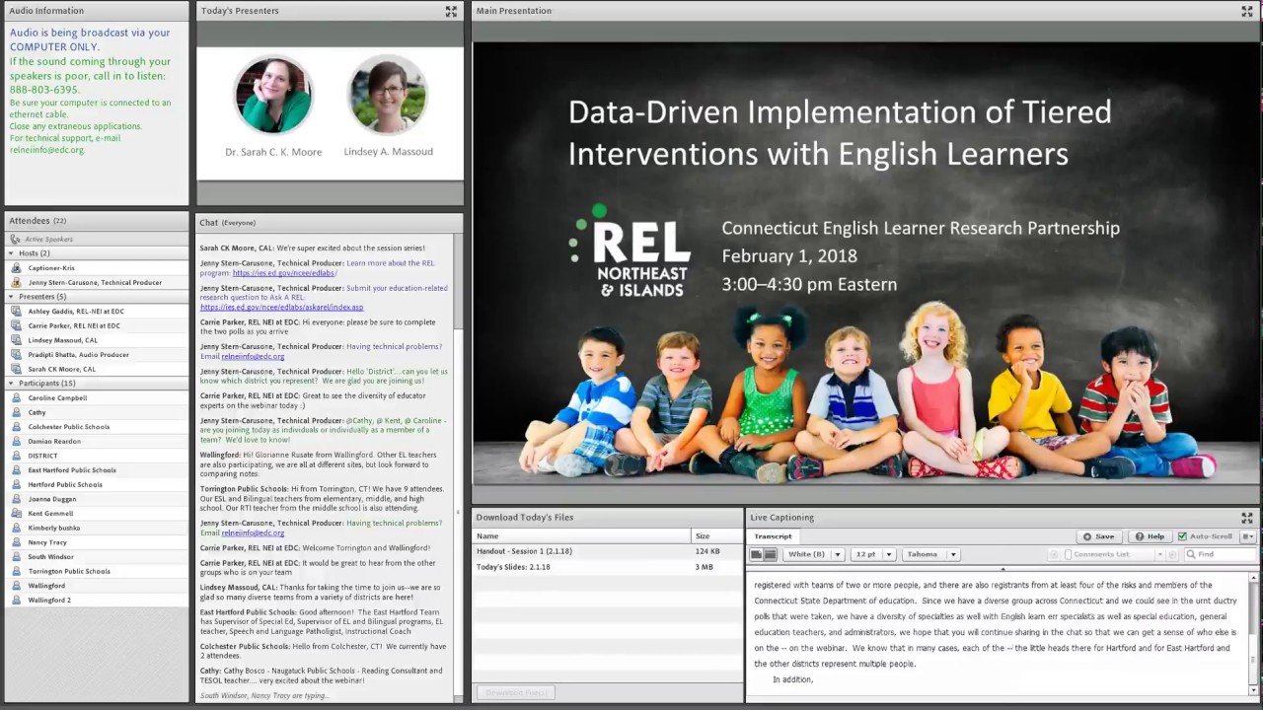The image size is (1263, 710).
Task: Toggle the Comments List checkbox
Action: click(1068, 555)
